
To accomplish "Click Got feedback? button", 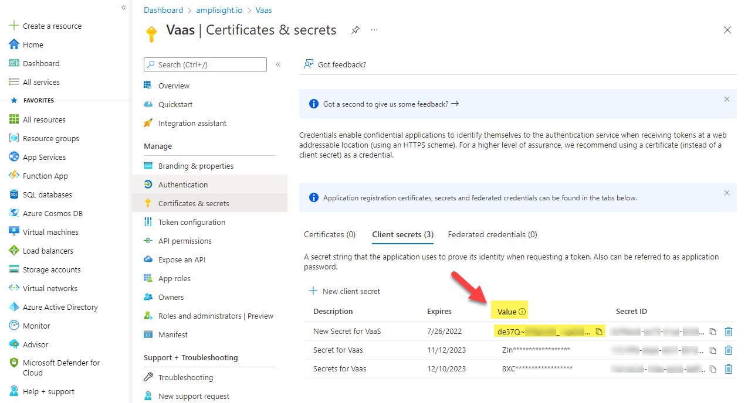I will 335,64.
